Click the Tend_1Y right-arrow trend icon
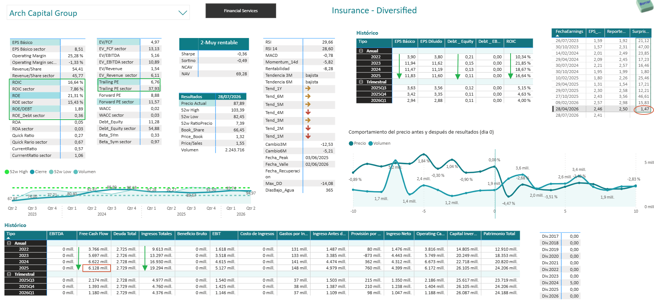The width and height of the screenshot is (654, 306). coord(308,89)
